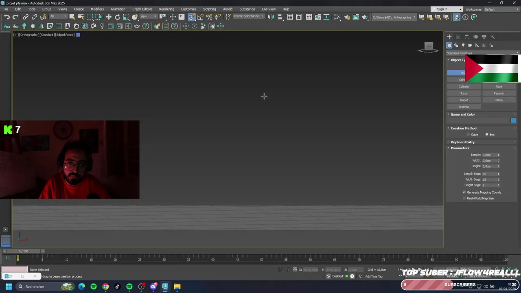The height and width of the screenshot is (293, 521).
Task: Activate the Select and Move tool
Action: [x=109, y=17]
